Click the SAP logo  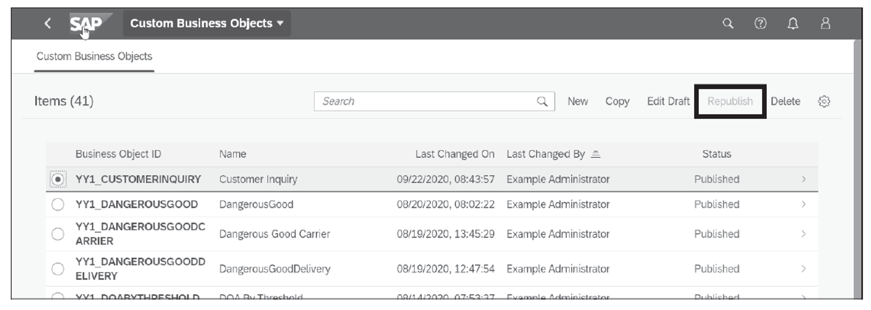(86, 23)
